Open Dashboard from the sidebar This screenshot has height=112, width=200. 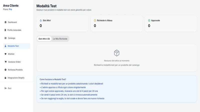point(16,22)
